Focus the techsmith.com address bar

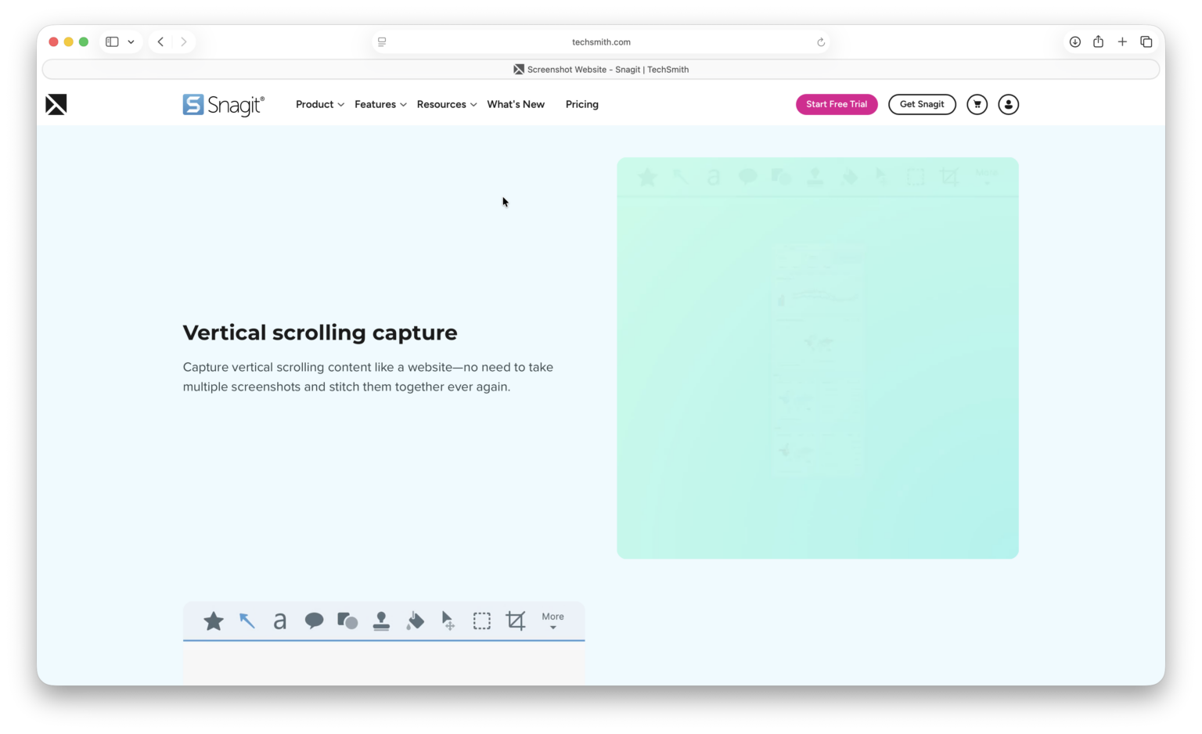tap(601, 42)
